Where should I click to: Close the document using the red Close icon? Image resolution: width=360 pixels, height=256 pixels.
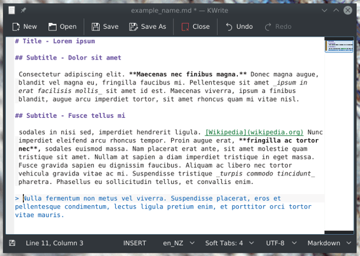[x=185, y=27]
